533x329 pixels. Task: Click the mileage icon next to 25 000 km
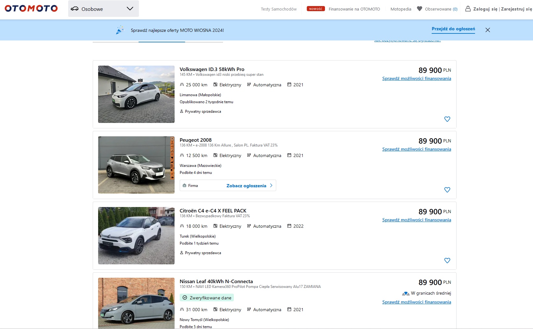tap(182, 84)
